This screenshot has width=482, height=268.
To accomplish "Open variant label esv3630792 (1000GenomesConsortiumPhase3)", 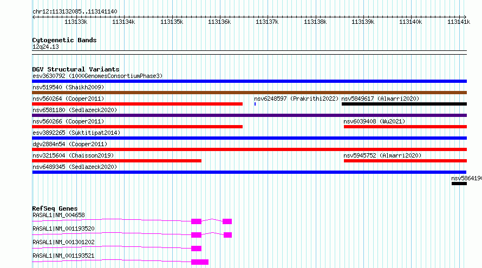I will pyautogui.click(x=97, y=76).
